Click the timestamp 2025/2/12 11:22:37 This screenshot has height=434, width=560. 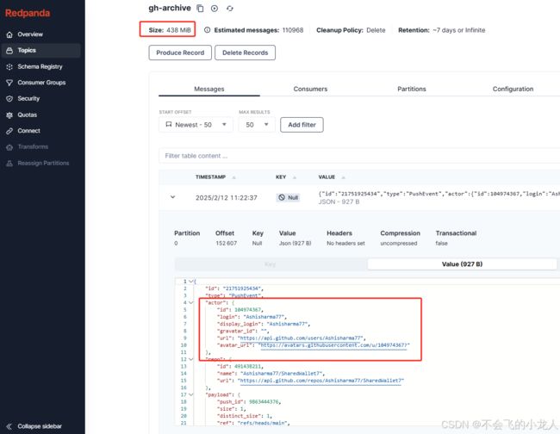tap(227, 198)
